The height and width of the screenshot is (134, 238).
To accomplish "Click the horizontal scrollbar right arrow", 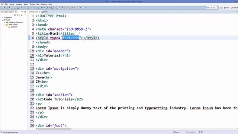I will pyautogui.click(x=237, y=129).
